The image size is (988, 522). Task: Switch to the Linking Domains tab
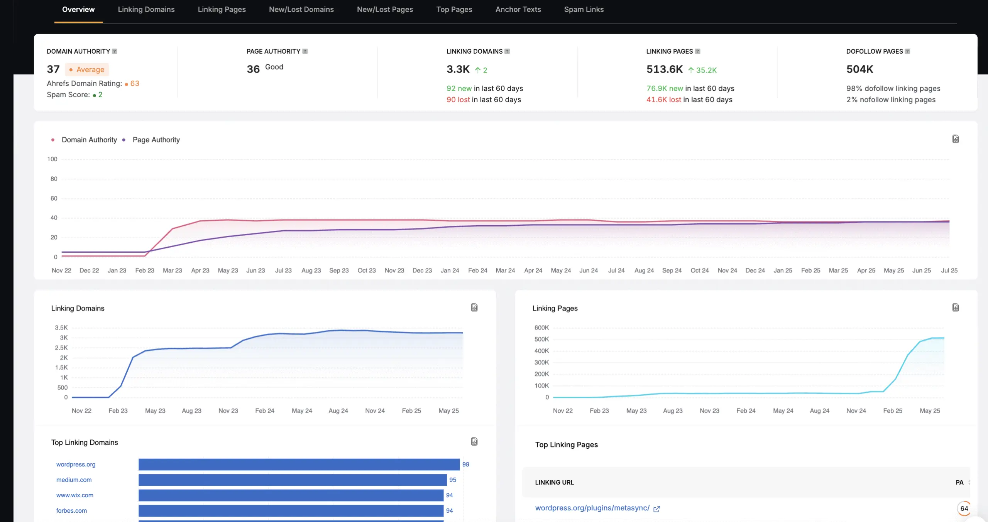coord(146,9)
